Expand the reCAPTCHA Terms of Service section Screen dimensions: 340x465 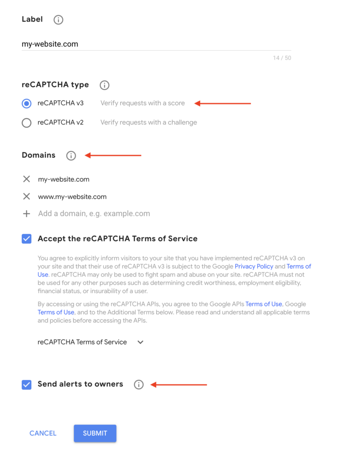click(x=140, y=342)
